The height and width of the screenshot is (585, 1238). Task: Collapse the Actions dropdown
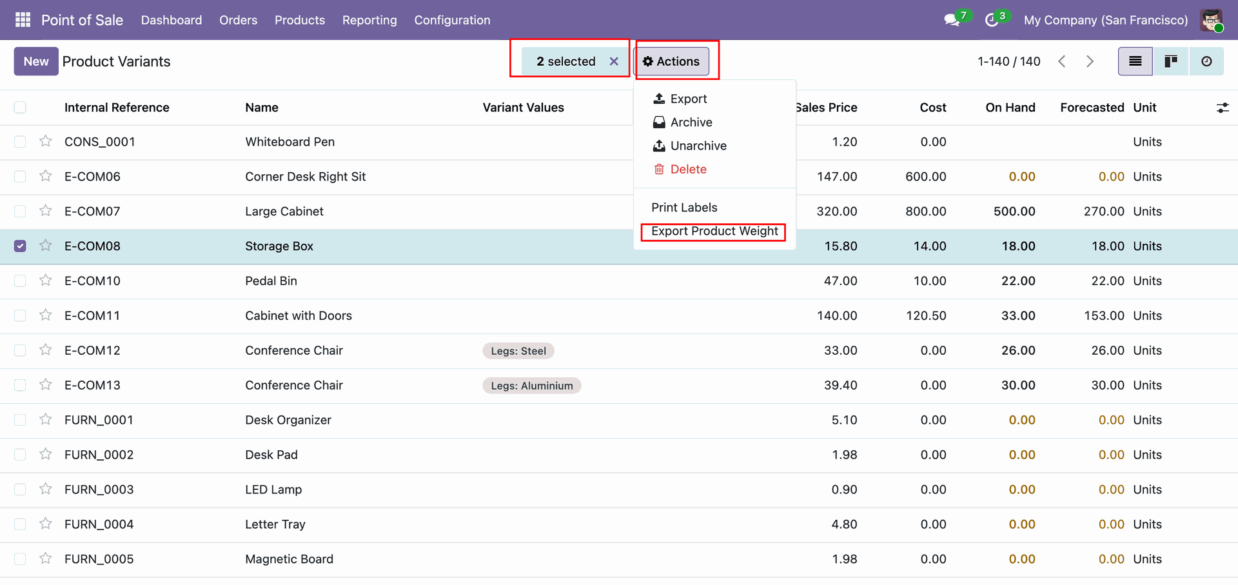(x=671, y=61)
